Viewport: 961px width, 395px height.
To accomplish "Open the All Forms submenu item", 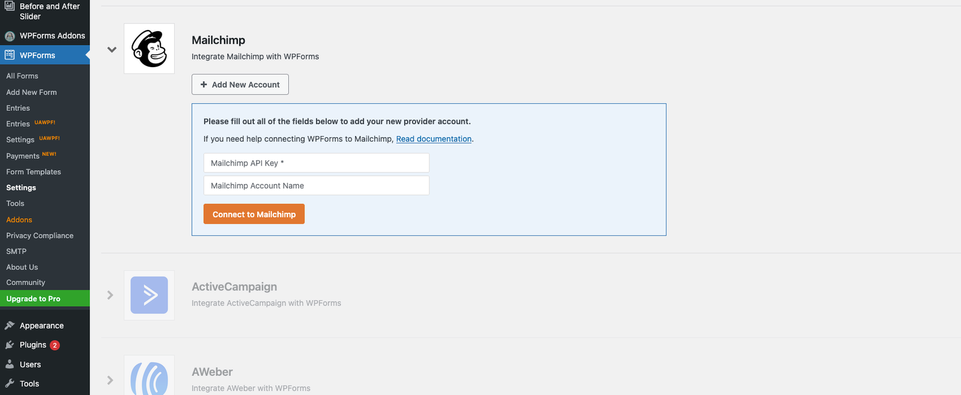I will [22, 76].
